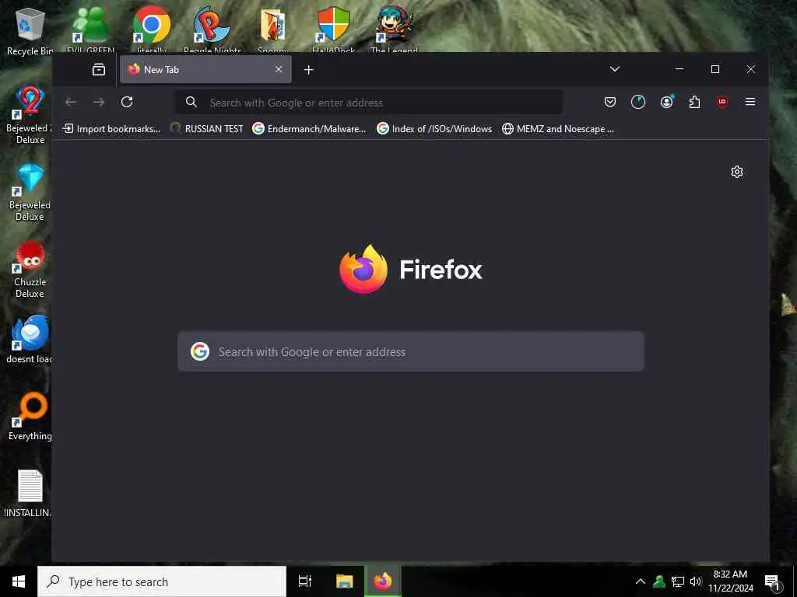Click the magnifier icon in the address bar
This screenshot has height=597, width=797.
pos(191,102)
